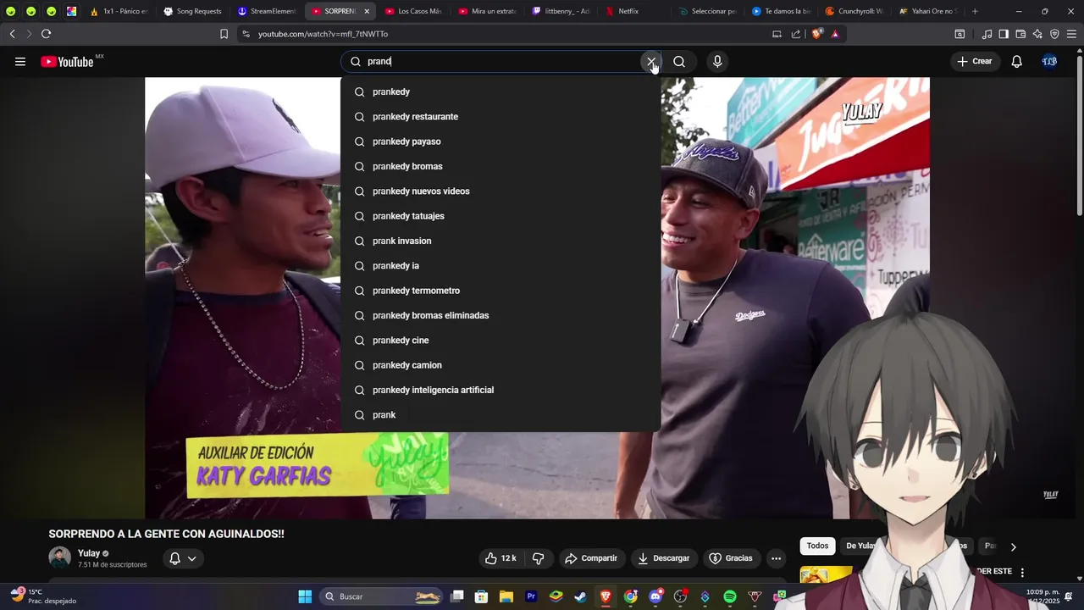Open a new browser tab

point(975,11)
